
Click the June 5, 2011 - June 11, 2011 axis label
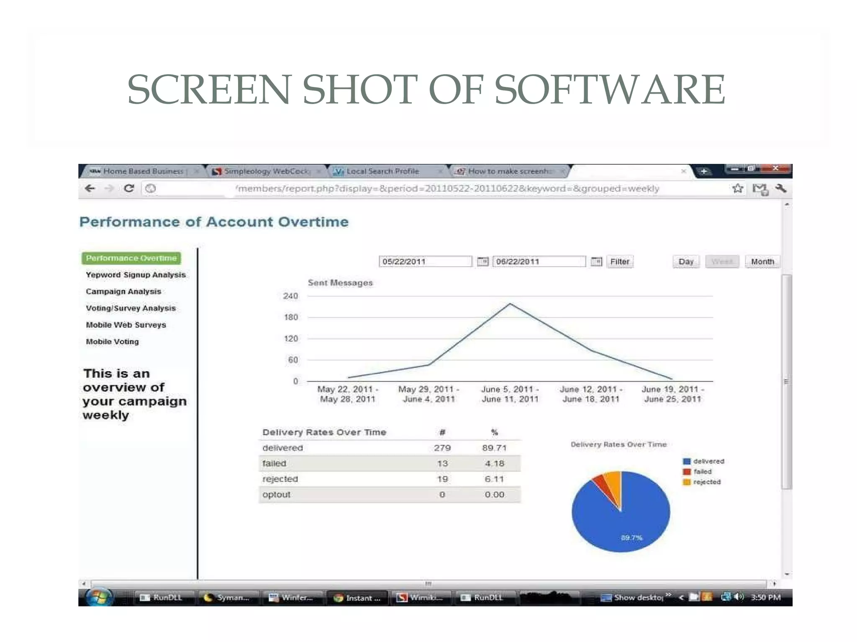tap(510, 394)
